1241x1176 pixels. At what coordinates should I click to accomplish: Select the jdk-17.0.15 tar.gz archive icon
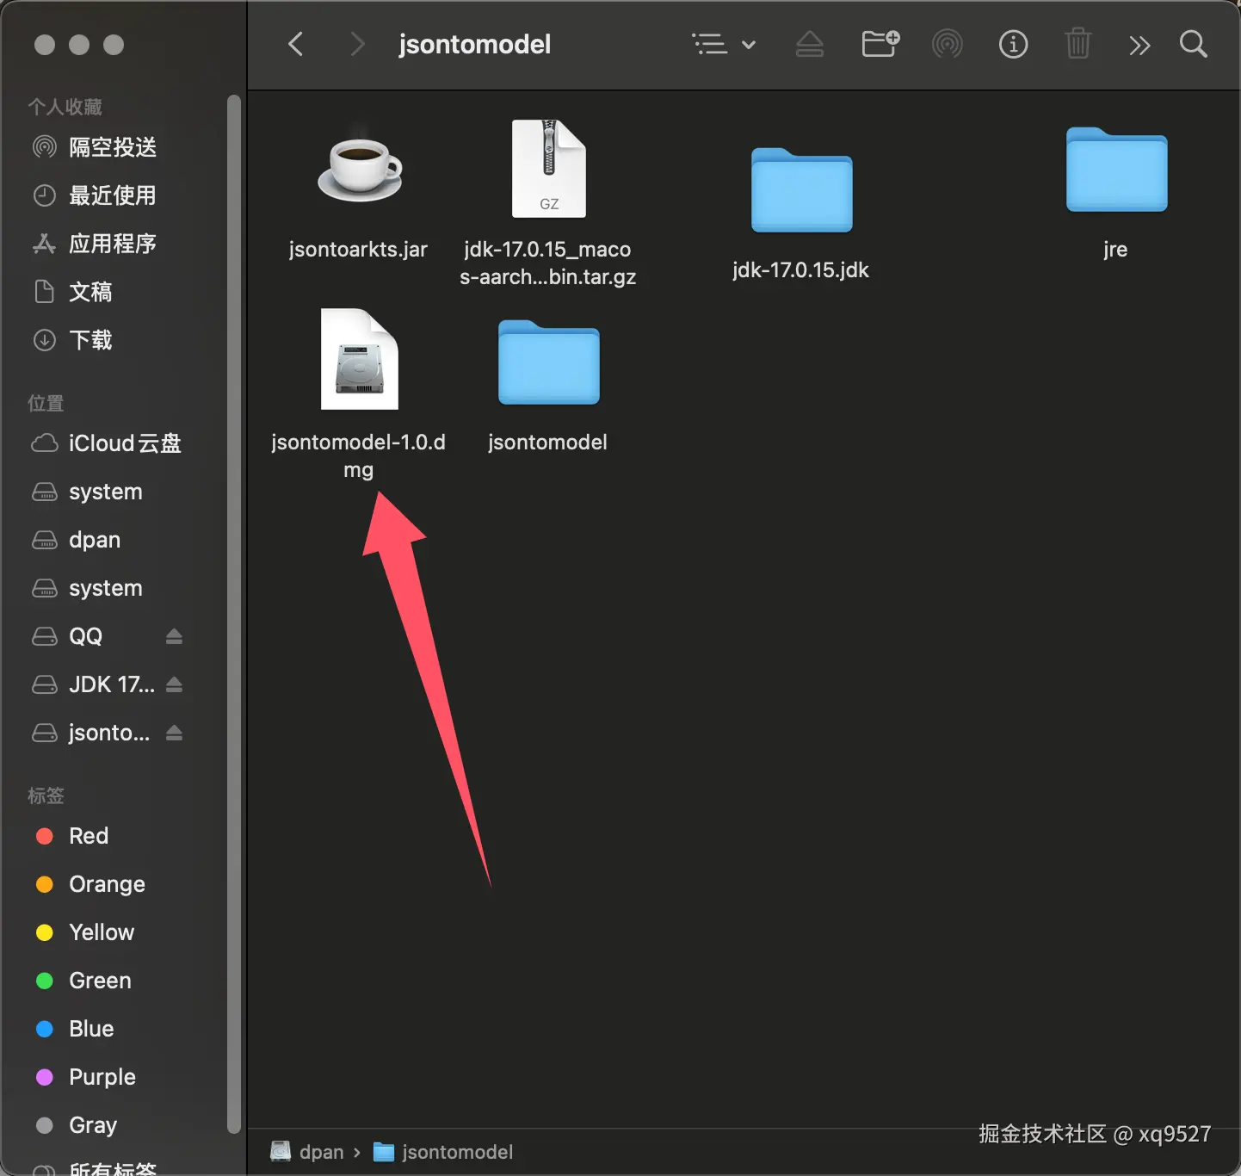point(548,169)
